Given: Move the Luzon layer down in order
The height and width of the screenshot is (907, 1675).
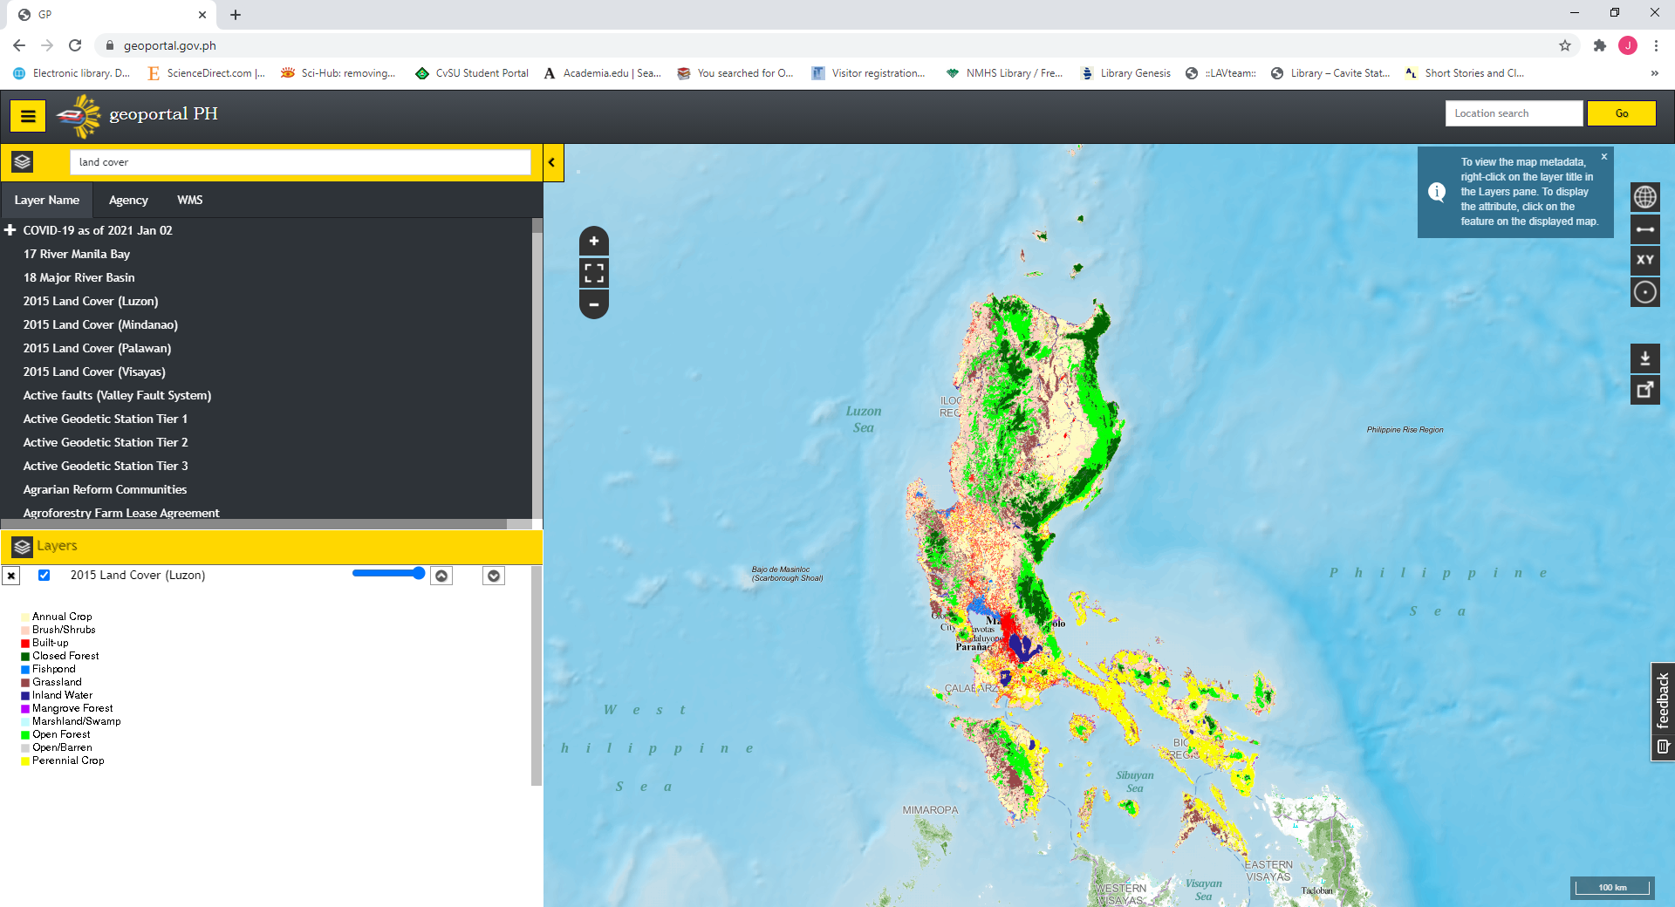Looking at the screenshot, I should tap(494, 576).
